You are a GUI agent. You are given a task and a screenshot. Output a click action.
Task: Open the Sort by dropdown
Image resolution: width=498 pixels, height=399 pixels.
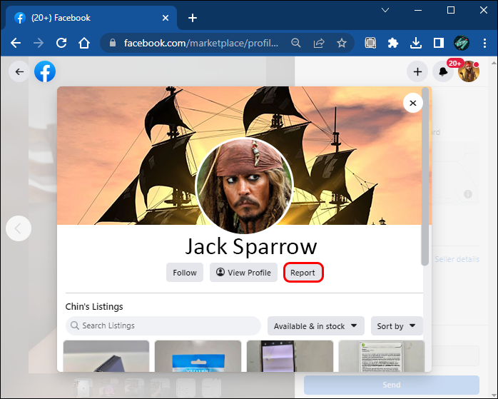(x=396, y=326)
